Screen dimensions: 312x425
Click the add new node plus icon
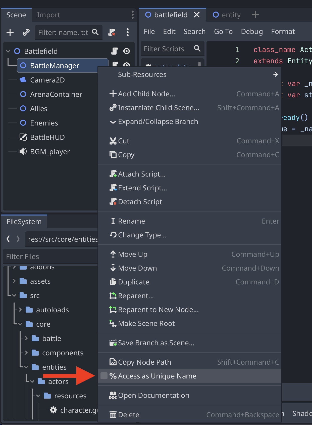pyautogui.click(x=10, y=32)
